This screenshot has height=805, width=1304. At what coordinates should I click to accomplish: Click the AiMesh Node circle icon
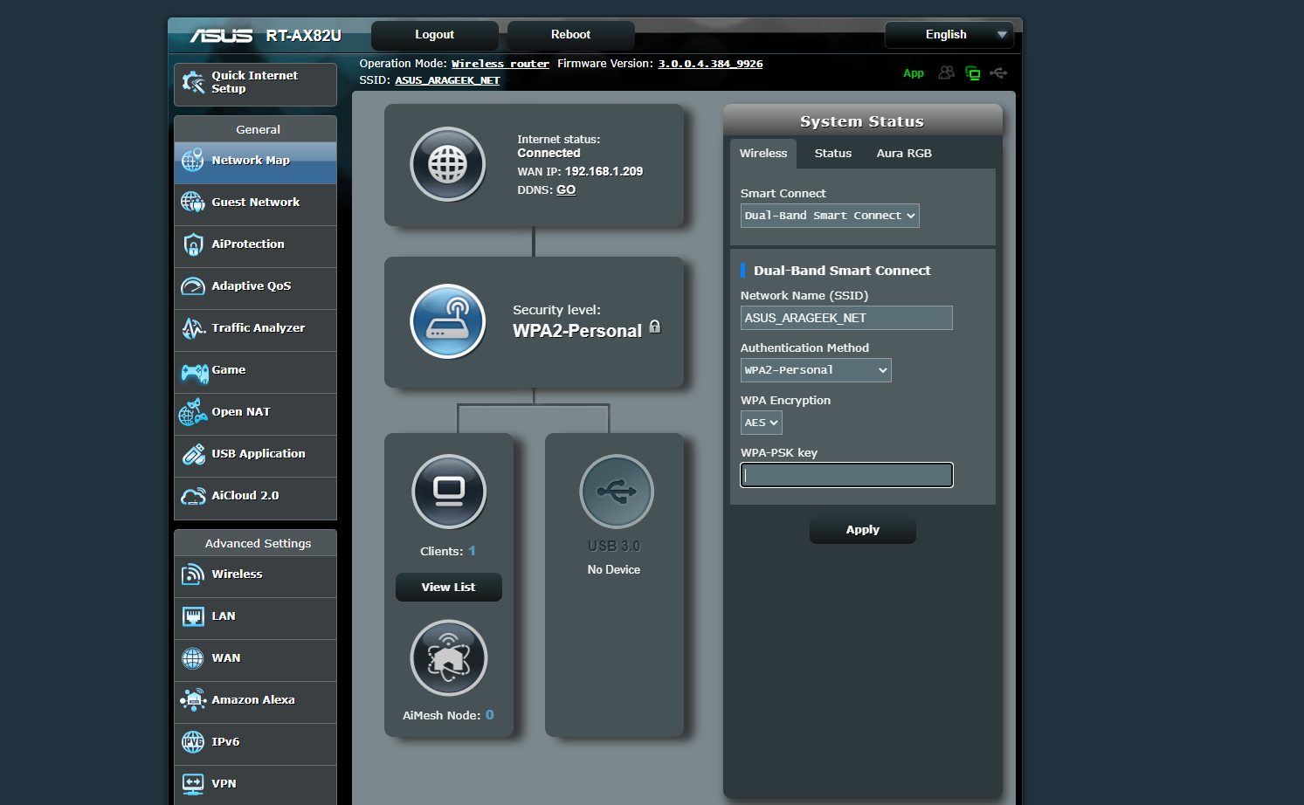point(449,657)
